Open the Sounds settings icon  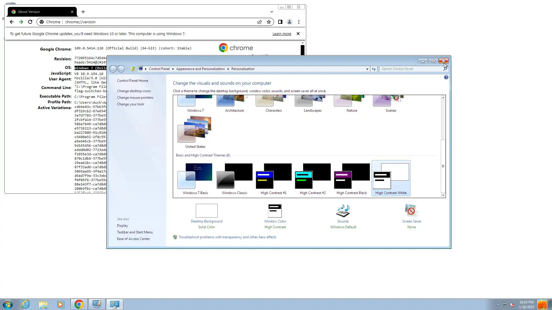[343, 211]
